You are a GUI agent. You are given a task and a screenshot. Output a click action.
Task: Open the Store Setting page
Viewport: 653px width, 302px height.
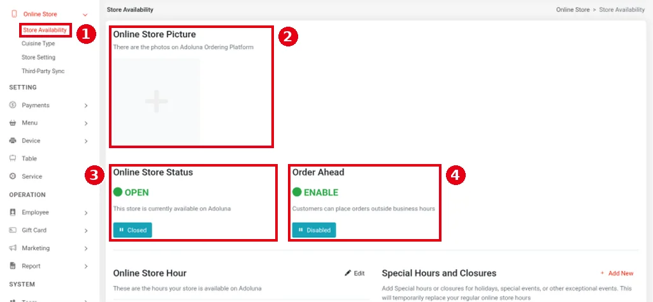[x=38, y=57]
